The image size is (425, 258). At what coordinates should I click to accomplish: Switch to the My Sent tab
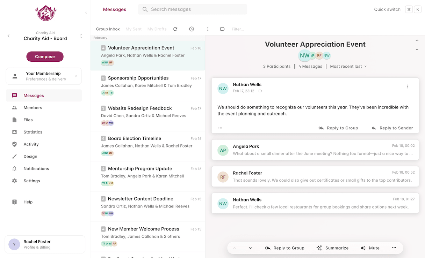click(133, 29)
